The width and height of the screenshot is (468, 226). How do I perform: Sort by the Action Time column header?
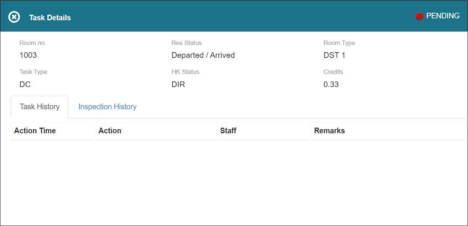point(35,131)
